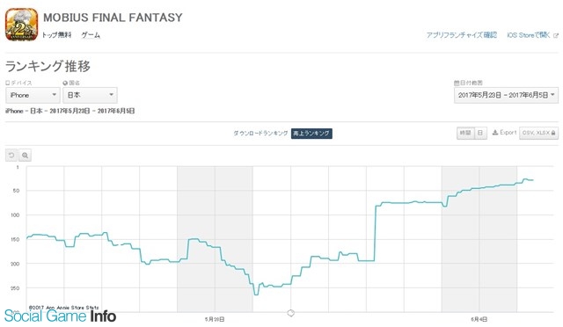Click the magnifier zoom icon above chart

click(x=25, y=155)
